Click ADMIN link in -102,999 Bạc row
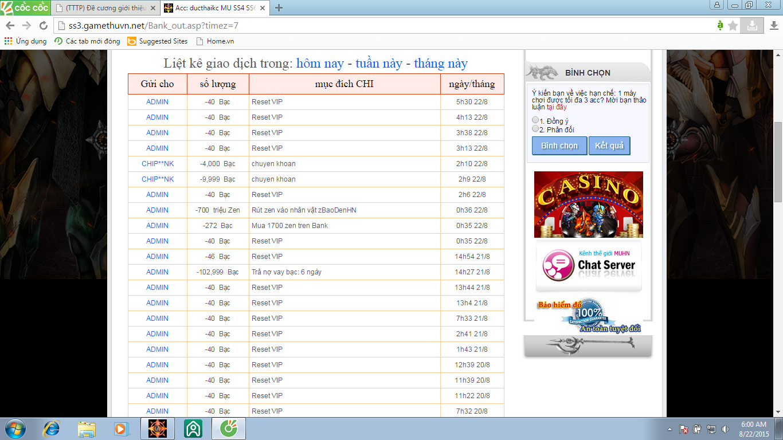This screenshot has width=783, height=440. tap(157, 272)
